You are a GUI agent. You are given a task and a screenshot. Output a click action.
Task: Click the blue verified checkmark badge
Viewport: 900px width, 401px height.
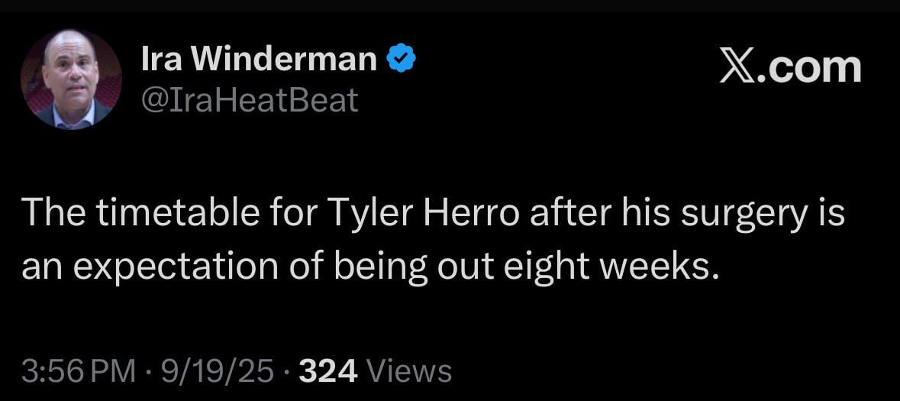coord(402,60)
